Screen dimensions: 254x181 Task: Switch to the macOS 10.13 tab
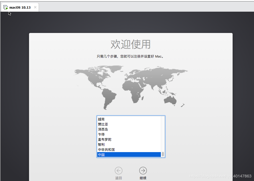coord(20,7)
